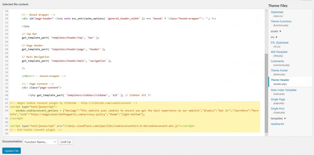Image resolution: width=314 pixels, height=155 pixels.
Task: Click the editor scrollbar up arrow
Action: coord(266,11)
